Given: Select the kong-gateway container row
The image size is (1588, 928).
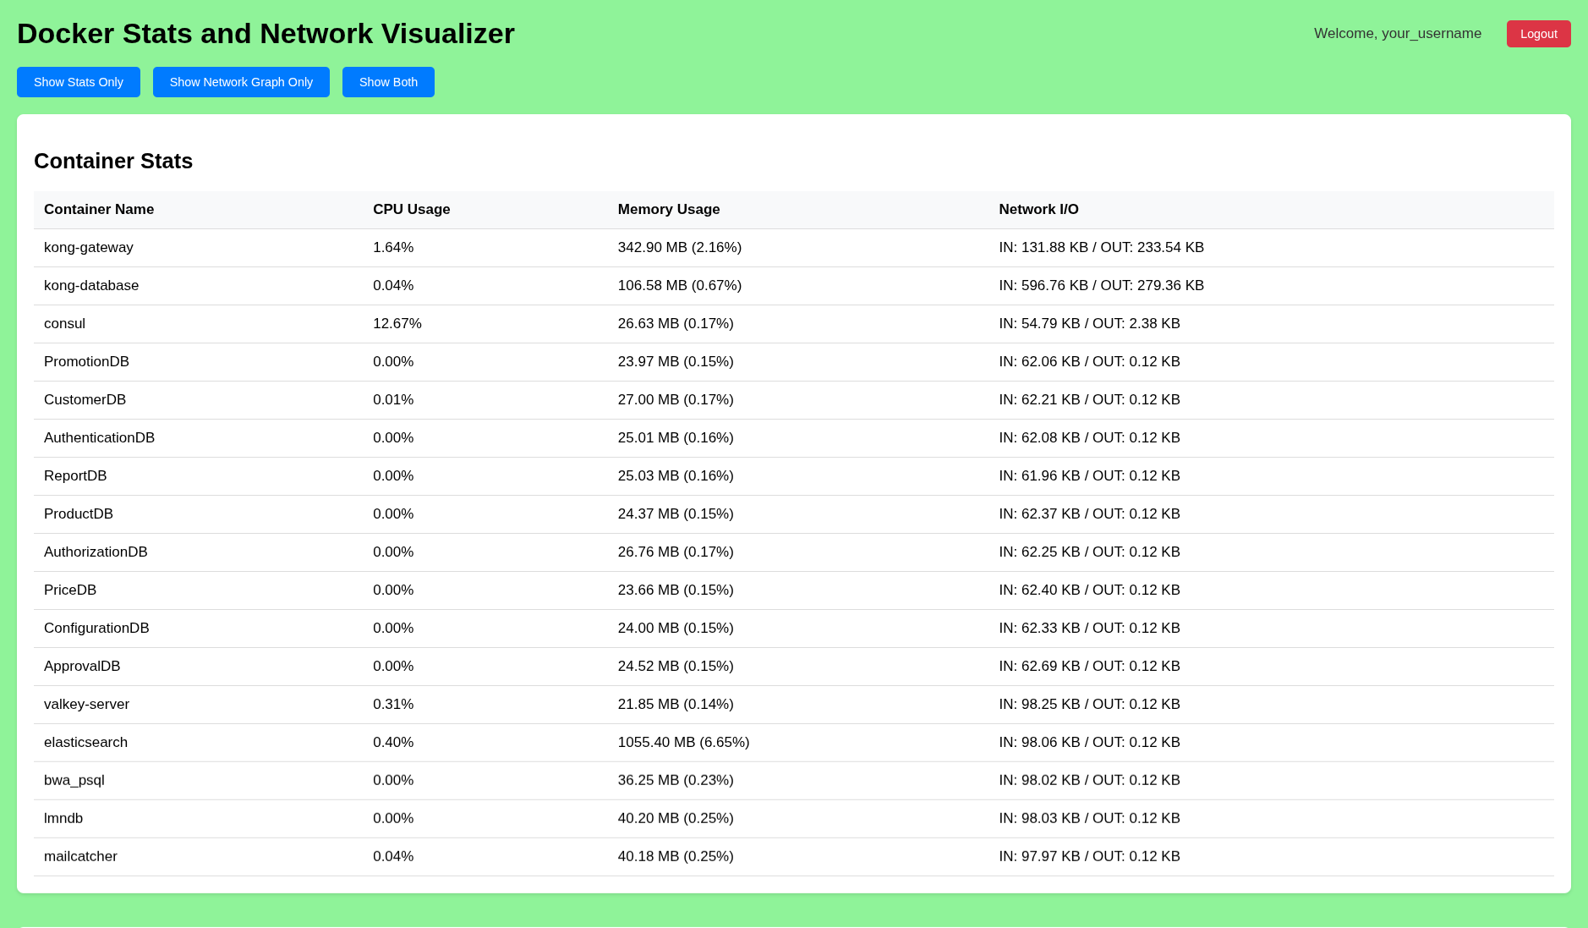Looking at the screenshot, I should (x=507, y=247).
